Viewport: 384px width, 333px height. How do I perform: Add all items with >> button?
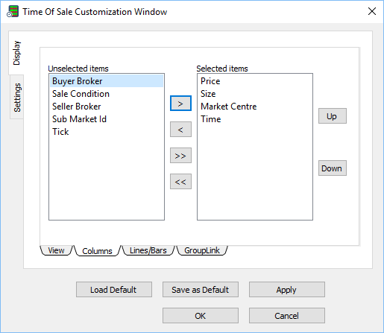(180, 156)
